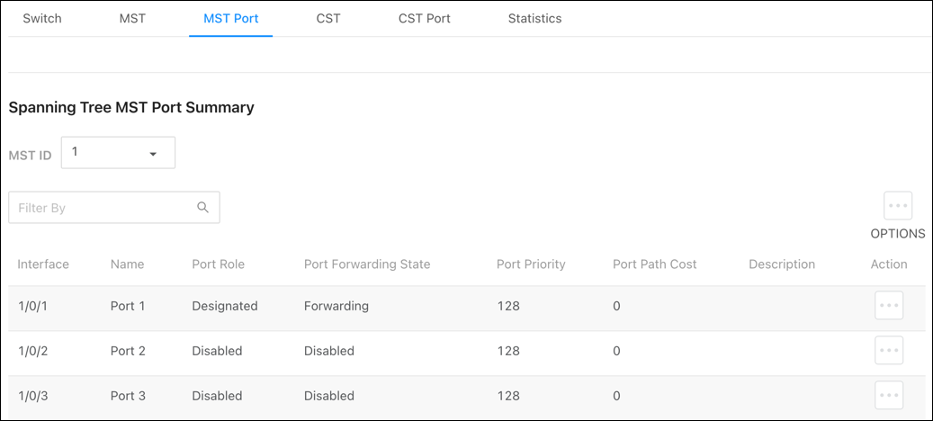Select the Port 1 table row

[x=466, y=306]
